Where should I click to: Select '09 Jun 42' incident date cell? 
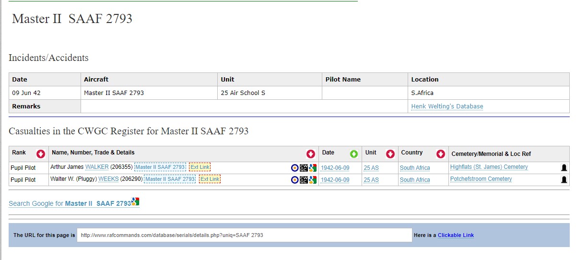point(45,93)
